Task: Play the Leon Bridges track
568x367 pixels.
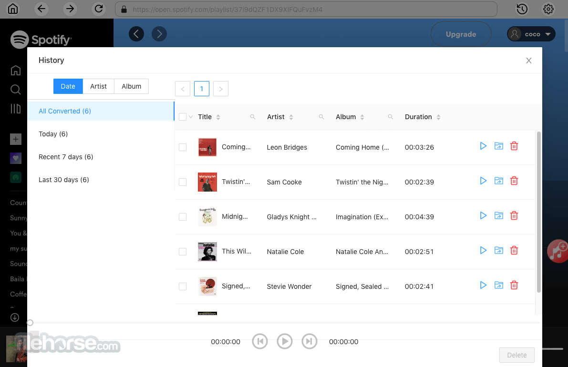Action: pyautogui.click(x=483, y=146)
